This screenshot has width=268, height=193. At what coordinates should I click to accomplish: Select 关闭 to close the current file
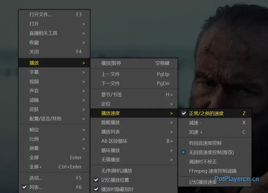(34, 52)
